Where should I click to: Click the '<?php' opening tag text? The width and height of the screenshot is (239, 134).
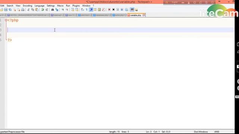pos(13,20)
